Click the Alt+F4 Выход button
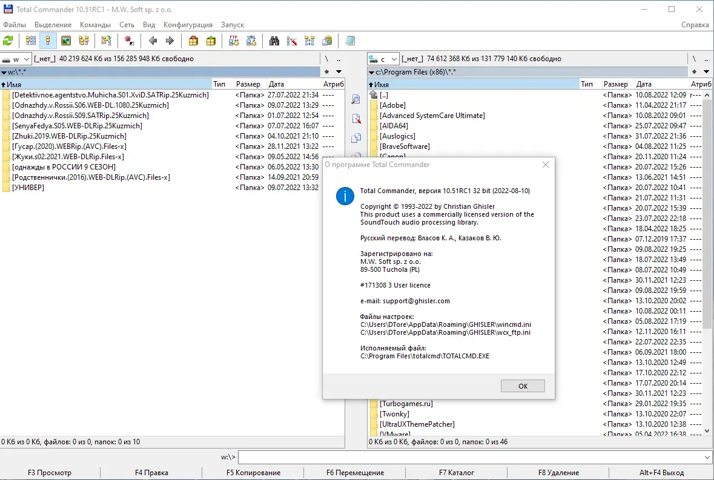 (661, 473)
